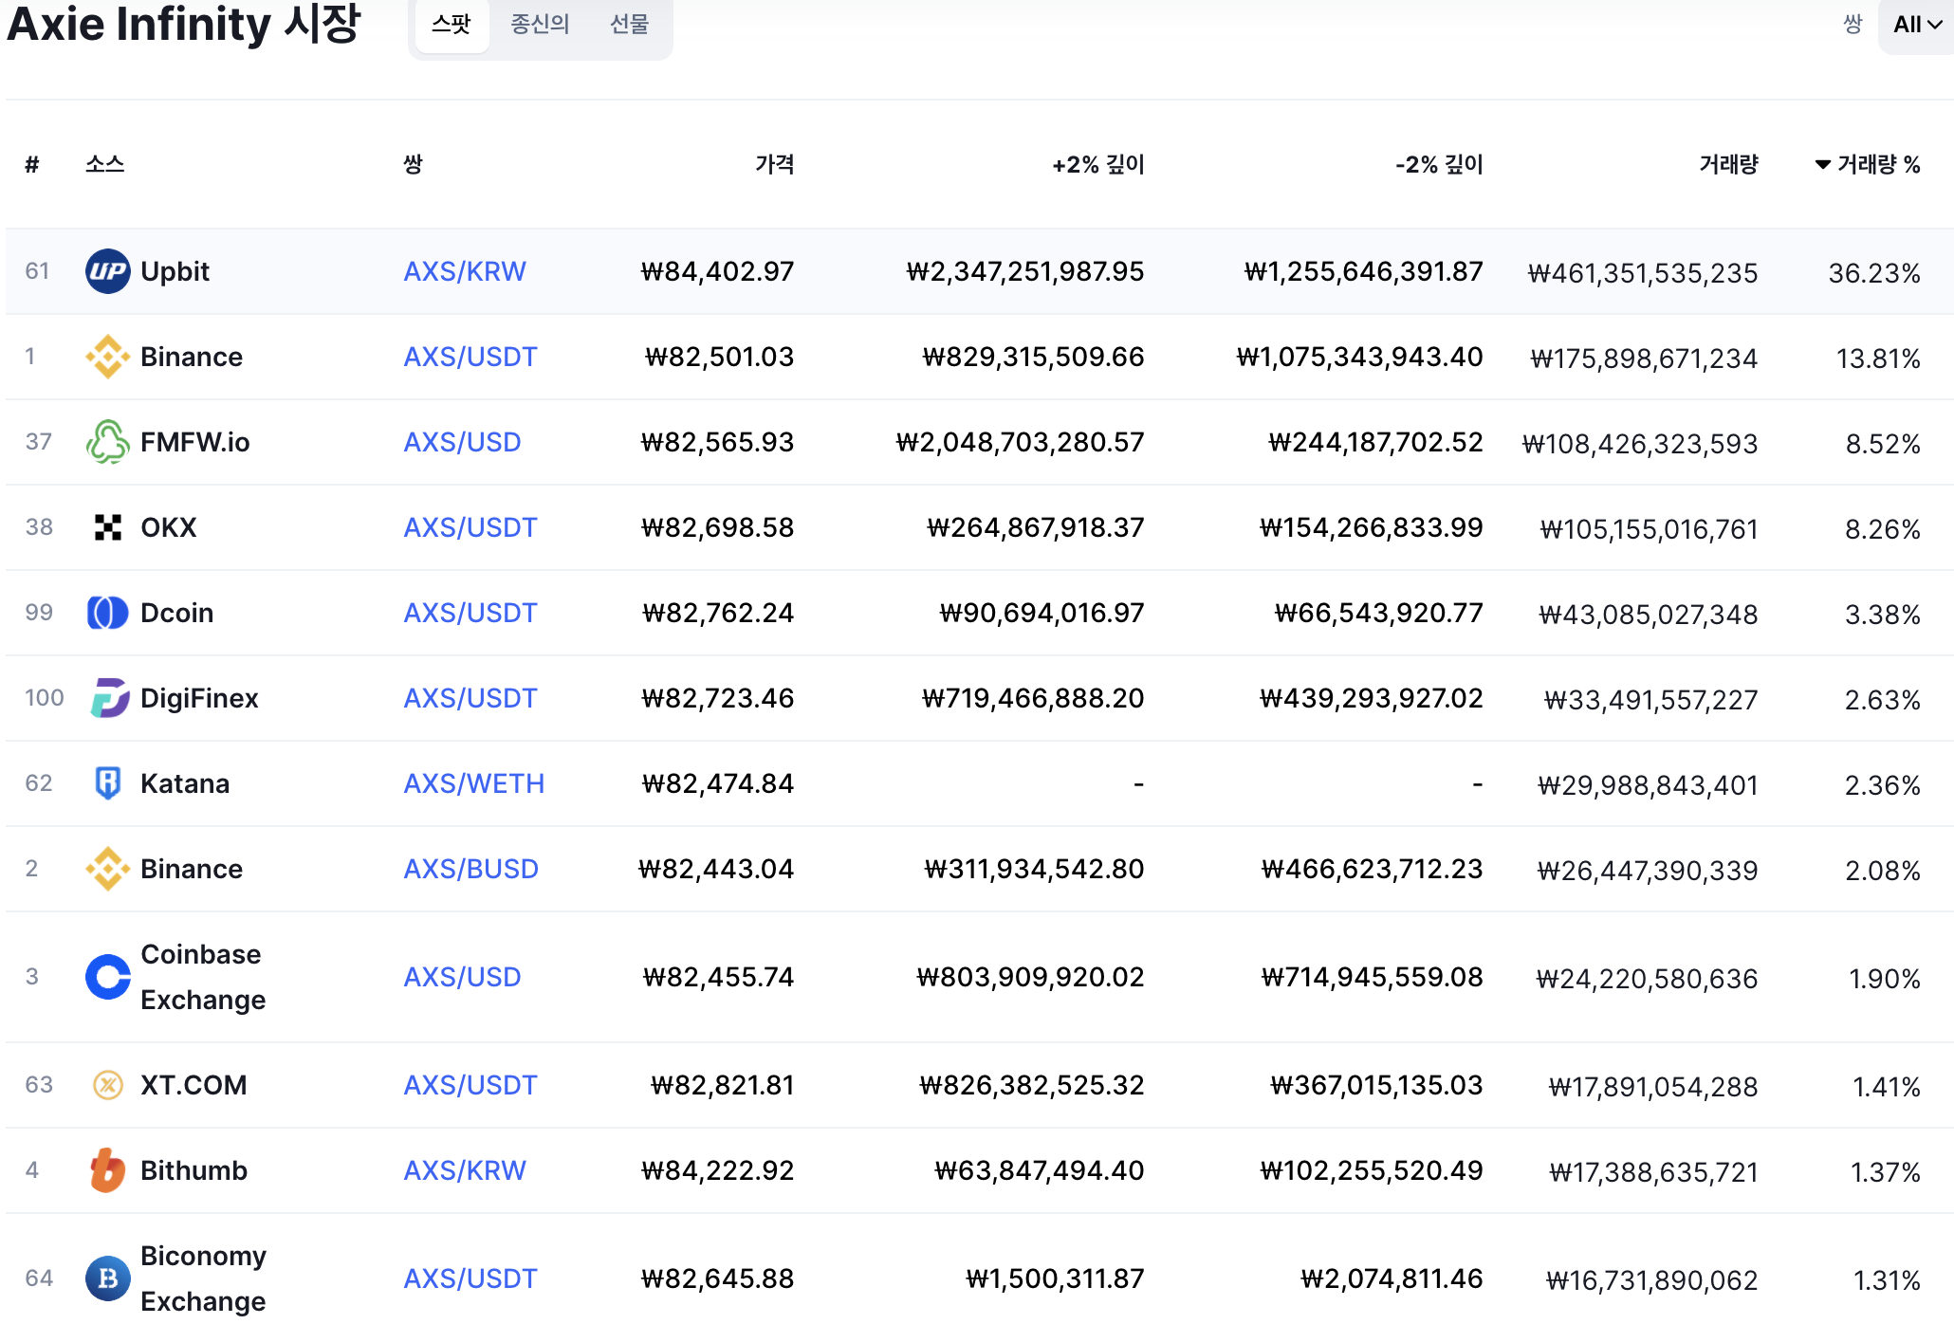
Task: Click the Dcoin blue logo icon
Action: click(107, 613)
